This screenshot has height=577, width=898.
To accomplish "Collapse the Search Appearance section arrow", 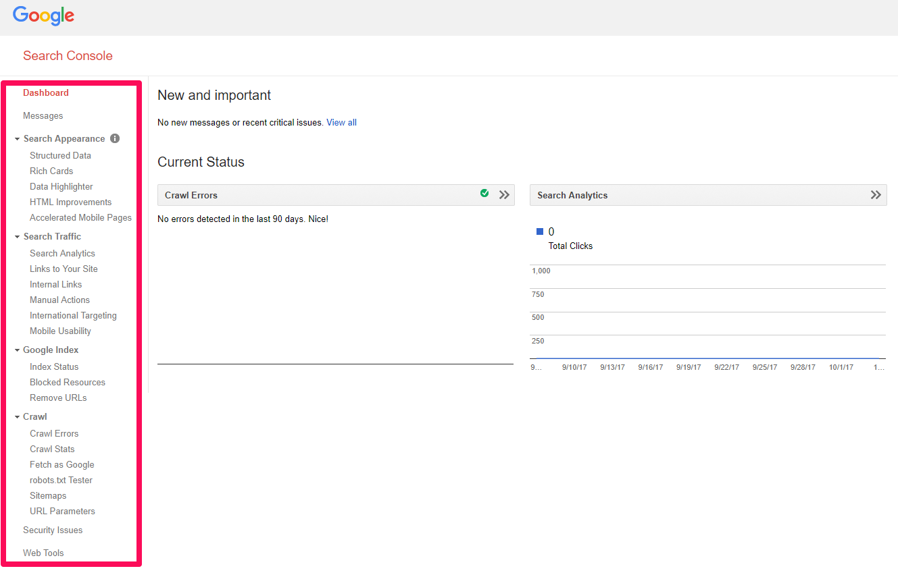I will [x=18, y=139].
